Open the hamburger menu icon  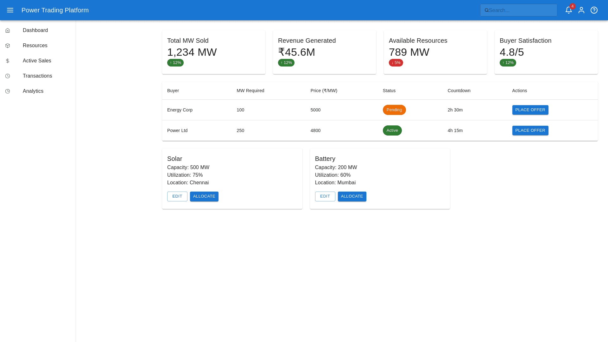coord(10,10)
